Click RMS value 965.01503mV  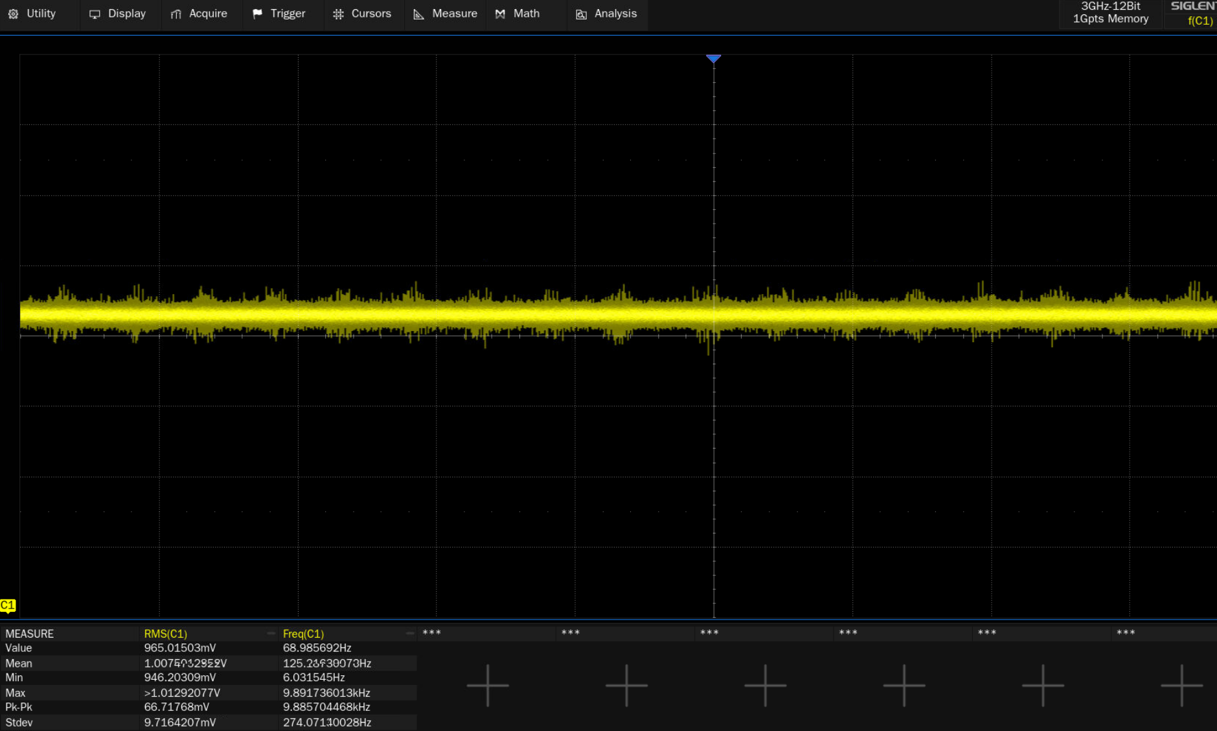pyautogui.click(x=180, y=648)
